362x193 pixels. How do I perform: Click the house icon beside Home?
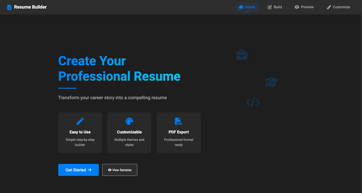(241, 7)
